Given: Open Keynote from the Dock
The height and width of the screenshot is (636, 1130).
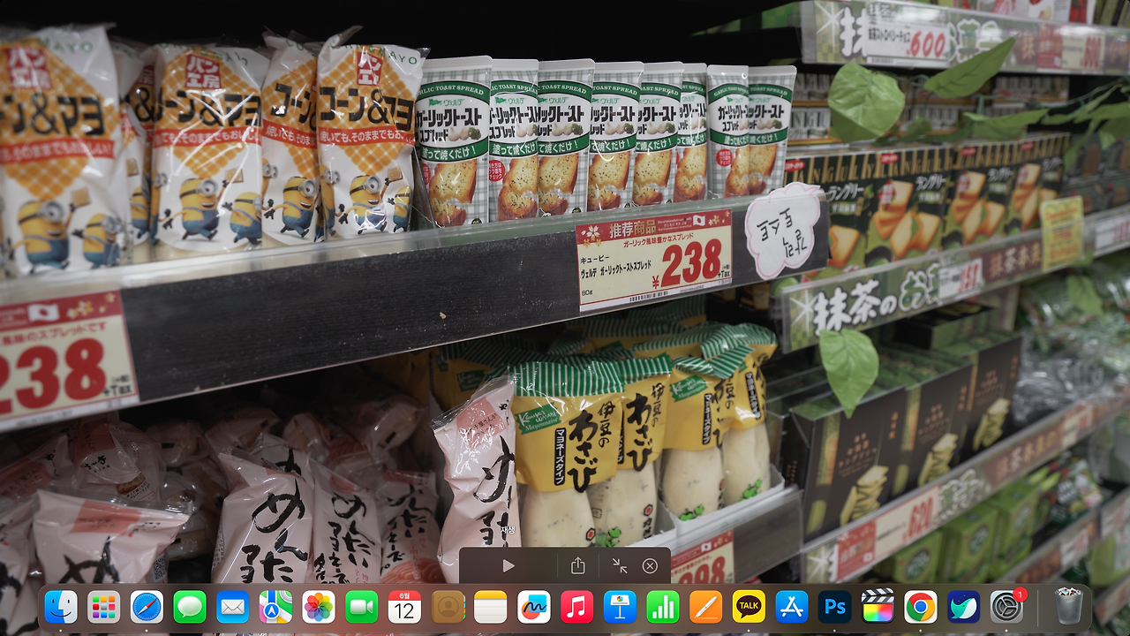Looking at the screenshot, I should [620, 607].
